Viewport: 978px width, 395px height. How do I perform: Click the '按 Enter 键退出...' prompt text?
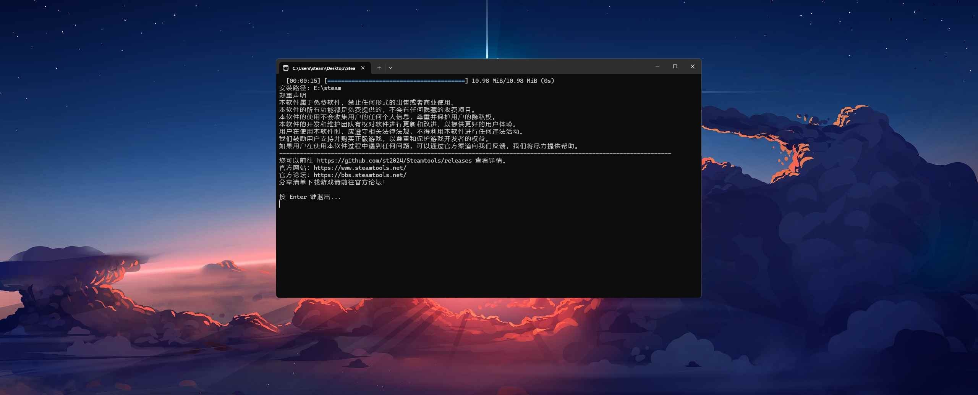coord(310,197)
